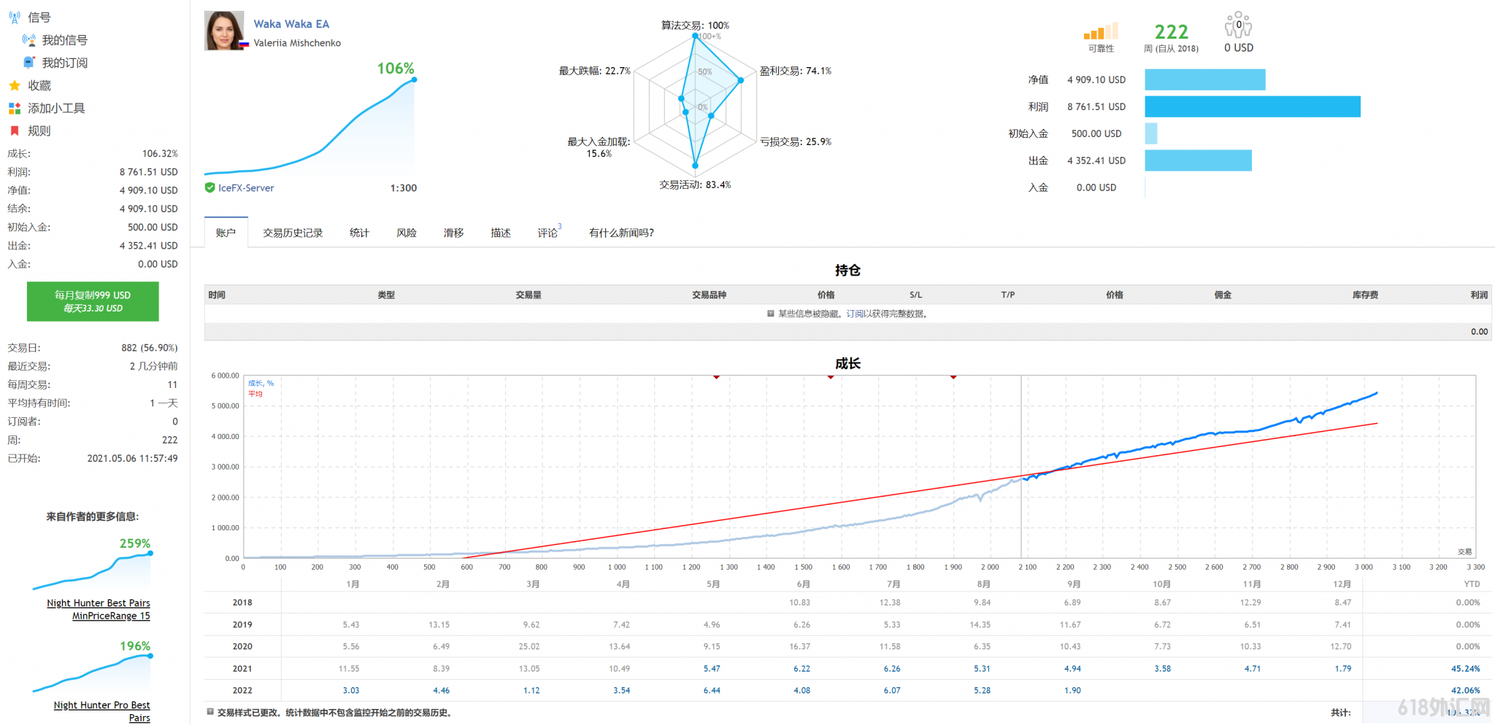Click the 我的信号 broadcast icon
The height and width of the screenshot is (725, 1495).
pyautogui.click(x=29, y=40)
